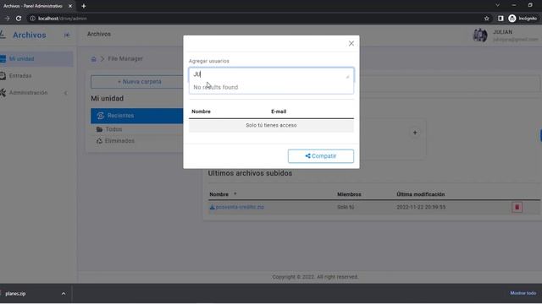Screen dimensions: 542x304
Task: Open the planes.zip download item
Action: (15, 294)
